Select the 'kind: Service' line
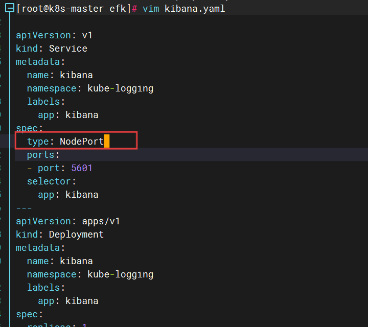368x327 pixels. coord(52,49)
